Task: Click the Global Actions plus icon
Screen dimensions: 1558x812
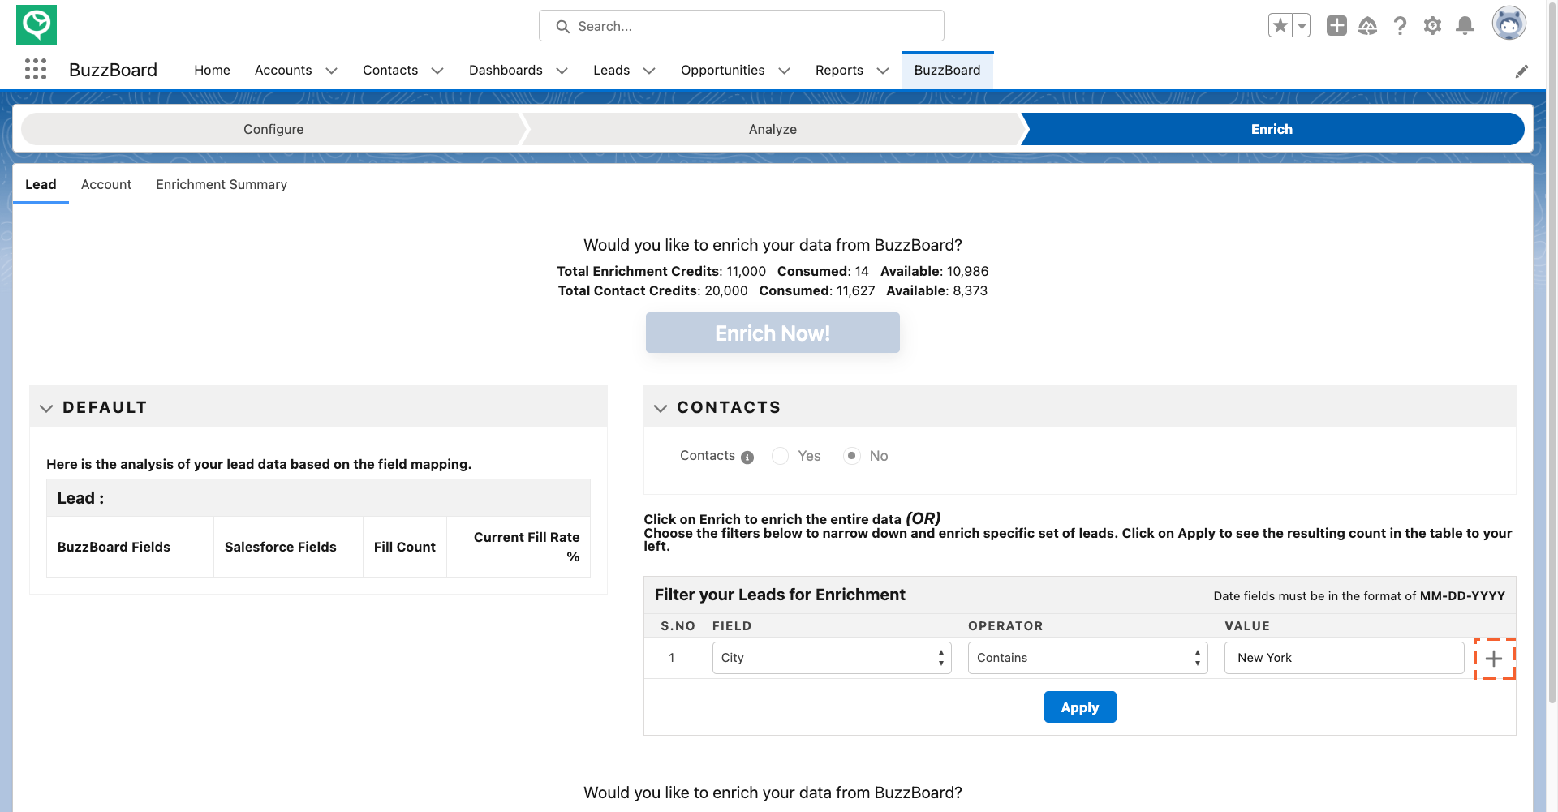Action: pos(1336,26)
